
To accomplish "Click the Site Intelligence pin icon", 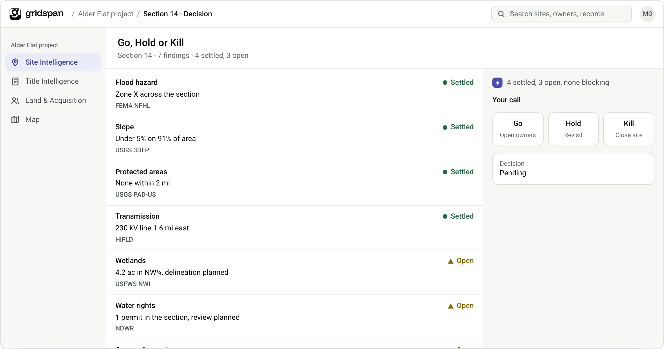I will 15,62.
